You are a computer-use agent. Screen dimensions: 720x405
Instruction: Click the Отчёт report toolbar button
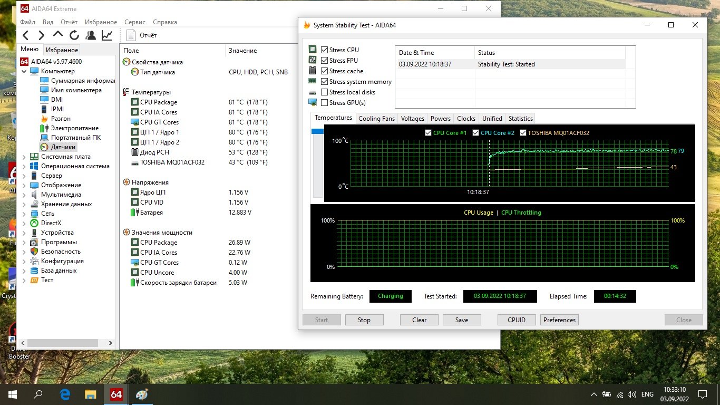[141, 35]
